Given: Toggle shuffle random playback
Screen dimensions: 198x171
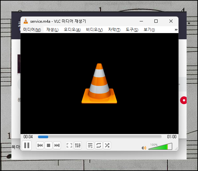Looking at the screenshot, I should coord(107,145).
